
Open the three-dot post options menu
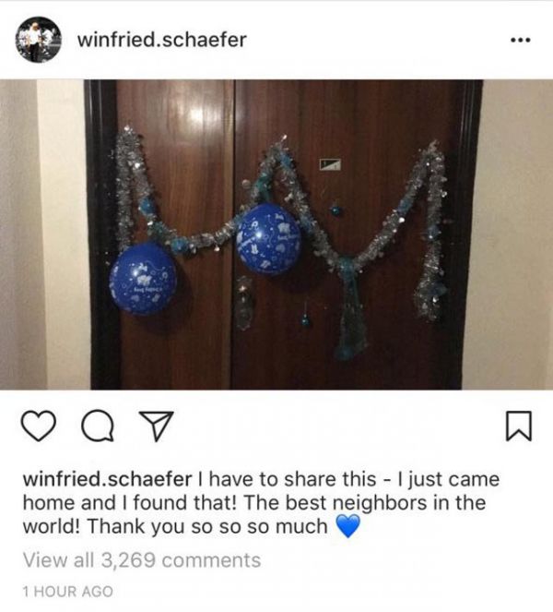[x=520, y=40]
